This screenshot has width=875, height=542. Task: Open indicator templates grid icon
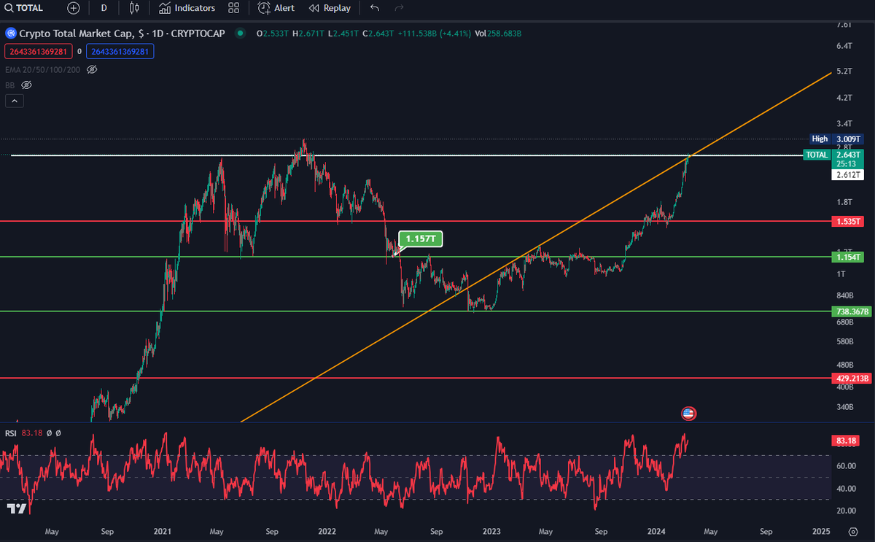coord(233,8)
